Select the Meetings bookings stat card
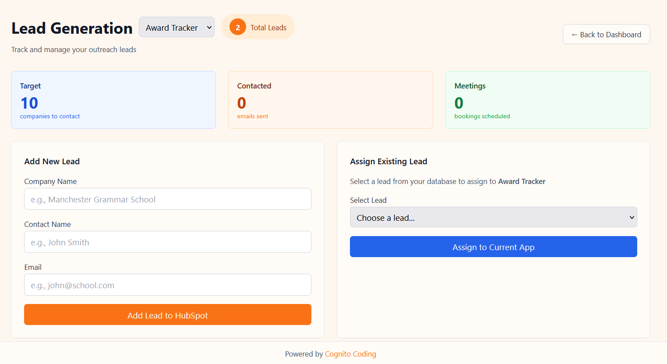Viewport: 667px width, 364px height. pyautogui.click(x=547, y=100)
